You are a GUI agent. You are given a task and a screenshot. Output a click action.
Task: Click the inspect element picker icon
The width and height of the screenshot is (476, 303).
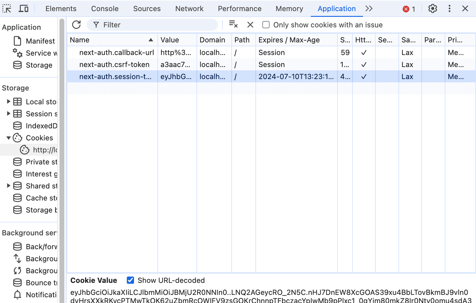(7, 9)
